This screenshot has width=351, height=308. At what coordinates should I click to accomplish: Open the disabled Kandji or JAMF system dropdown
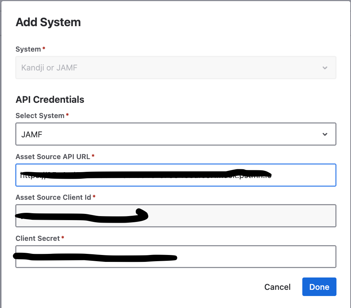(x=176, y=68)
